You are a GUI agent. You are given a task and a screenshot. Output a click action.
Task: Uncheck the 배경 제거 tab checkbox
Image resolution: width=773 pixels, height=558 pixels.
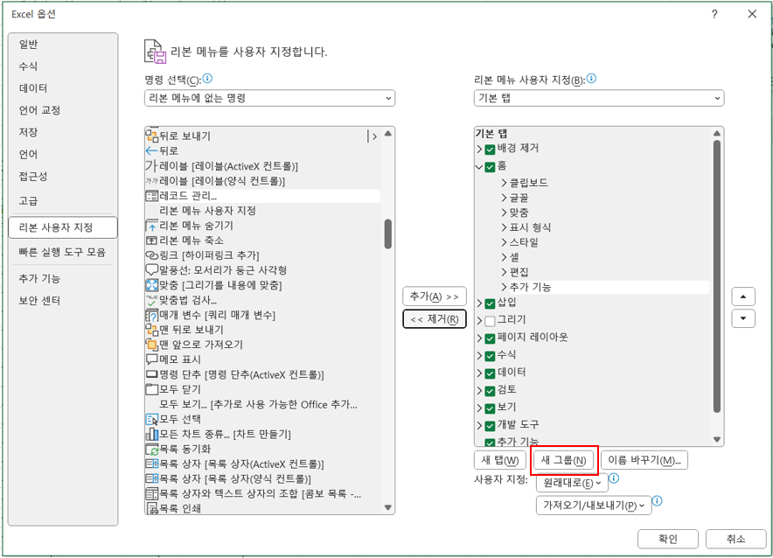(490, 150)
